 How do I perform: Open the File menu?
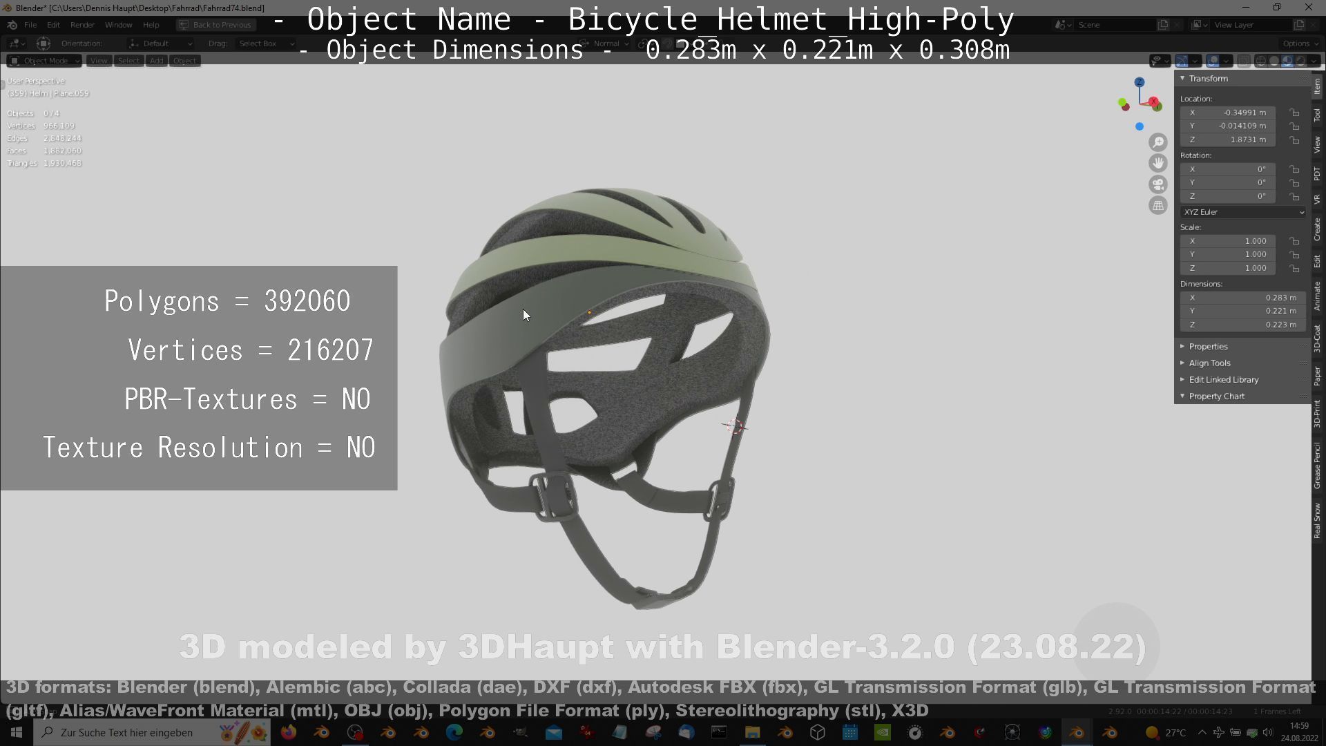30,25
